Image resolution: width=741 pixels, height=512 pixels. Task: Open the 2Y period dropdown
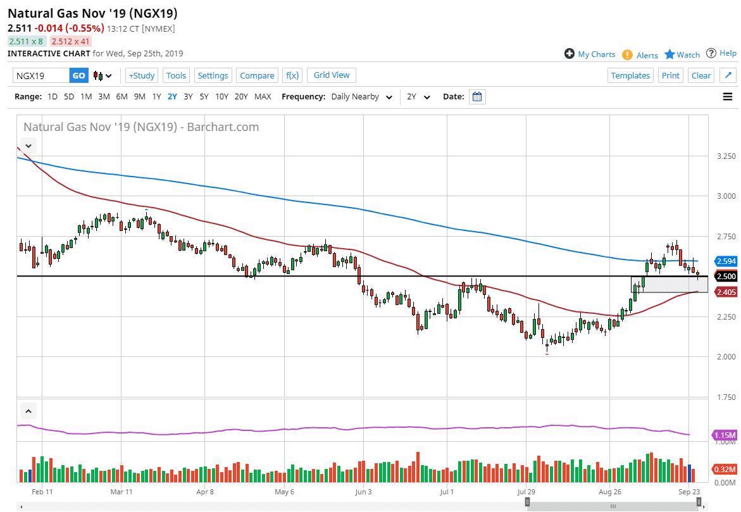point(418,97)
